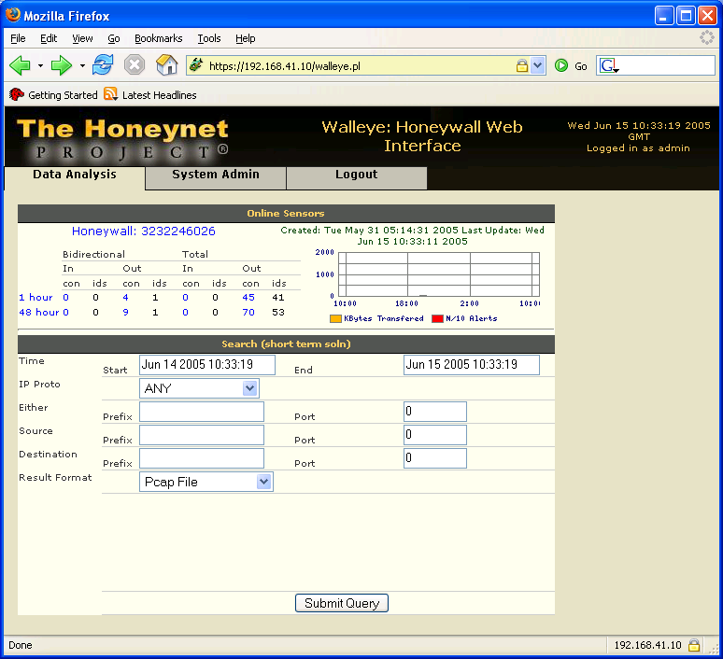
Task: Open 48 hour bidirectional out connections value 9
Action: [125, 312]
